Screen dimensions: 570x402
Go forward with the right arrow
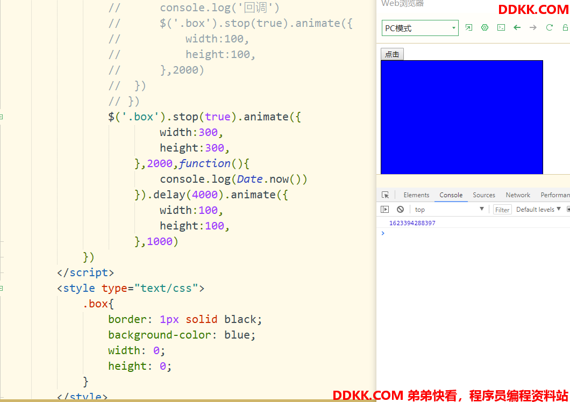pyautogui.click(x=533, y=27)
